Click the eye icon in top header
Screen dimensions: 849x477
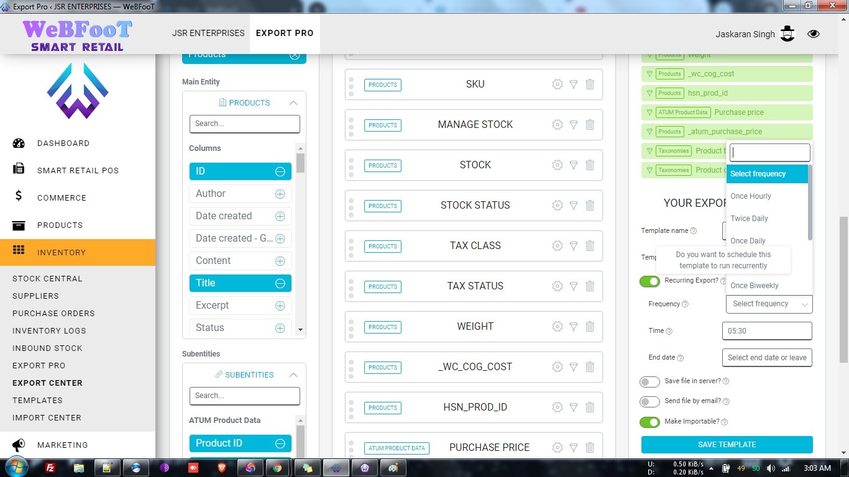coord(813,34)
